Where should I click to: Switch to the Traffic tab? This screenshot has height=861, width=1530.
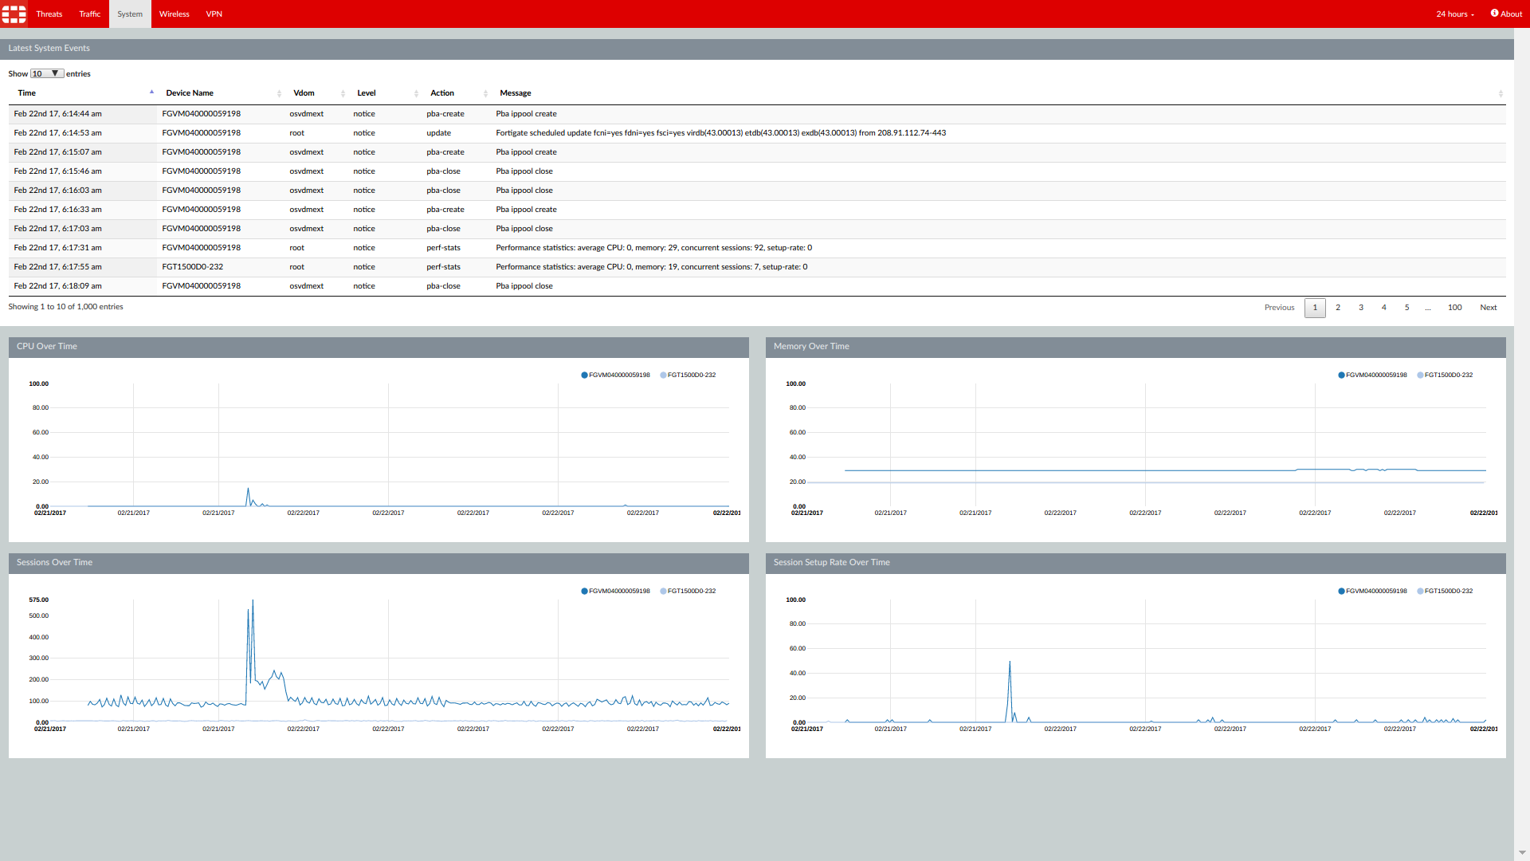tap(90, 14)
